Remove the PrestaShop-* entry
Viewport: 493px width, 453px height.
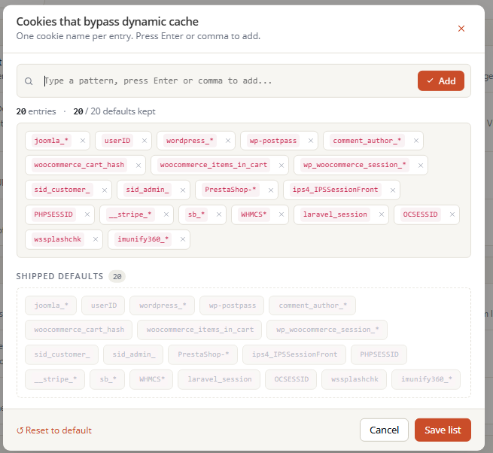pos(271,190)
